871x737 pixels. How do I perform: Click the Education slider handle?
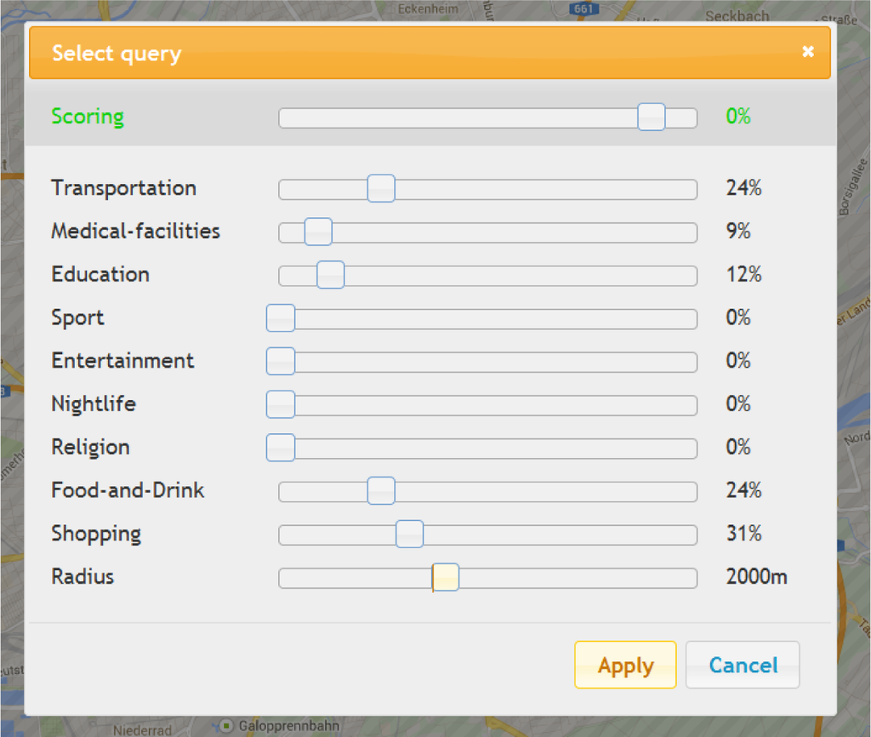(330, 275)
